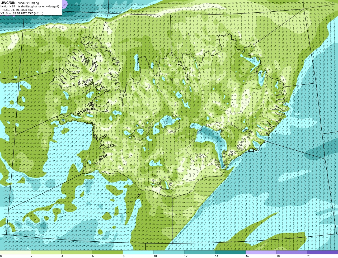
Task: Click the legend value "4"
Action: (x=62, y=256)
